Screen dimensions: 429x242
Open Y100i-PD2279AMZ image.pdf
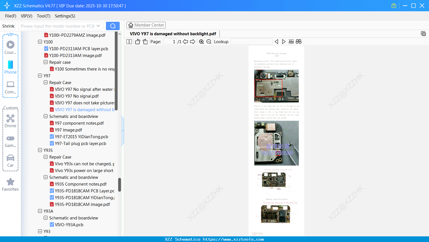[x=75, y=35]
